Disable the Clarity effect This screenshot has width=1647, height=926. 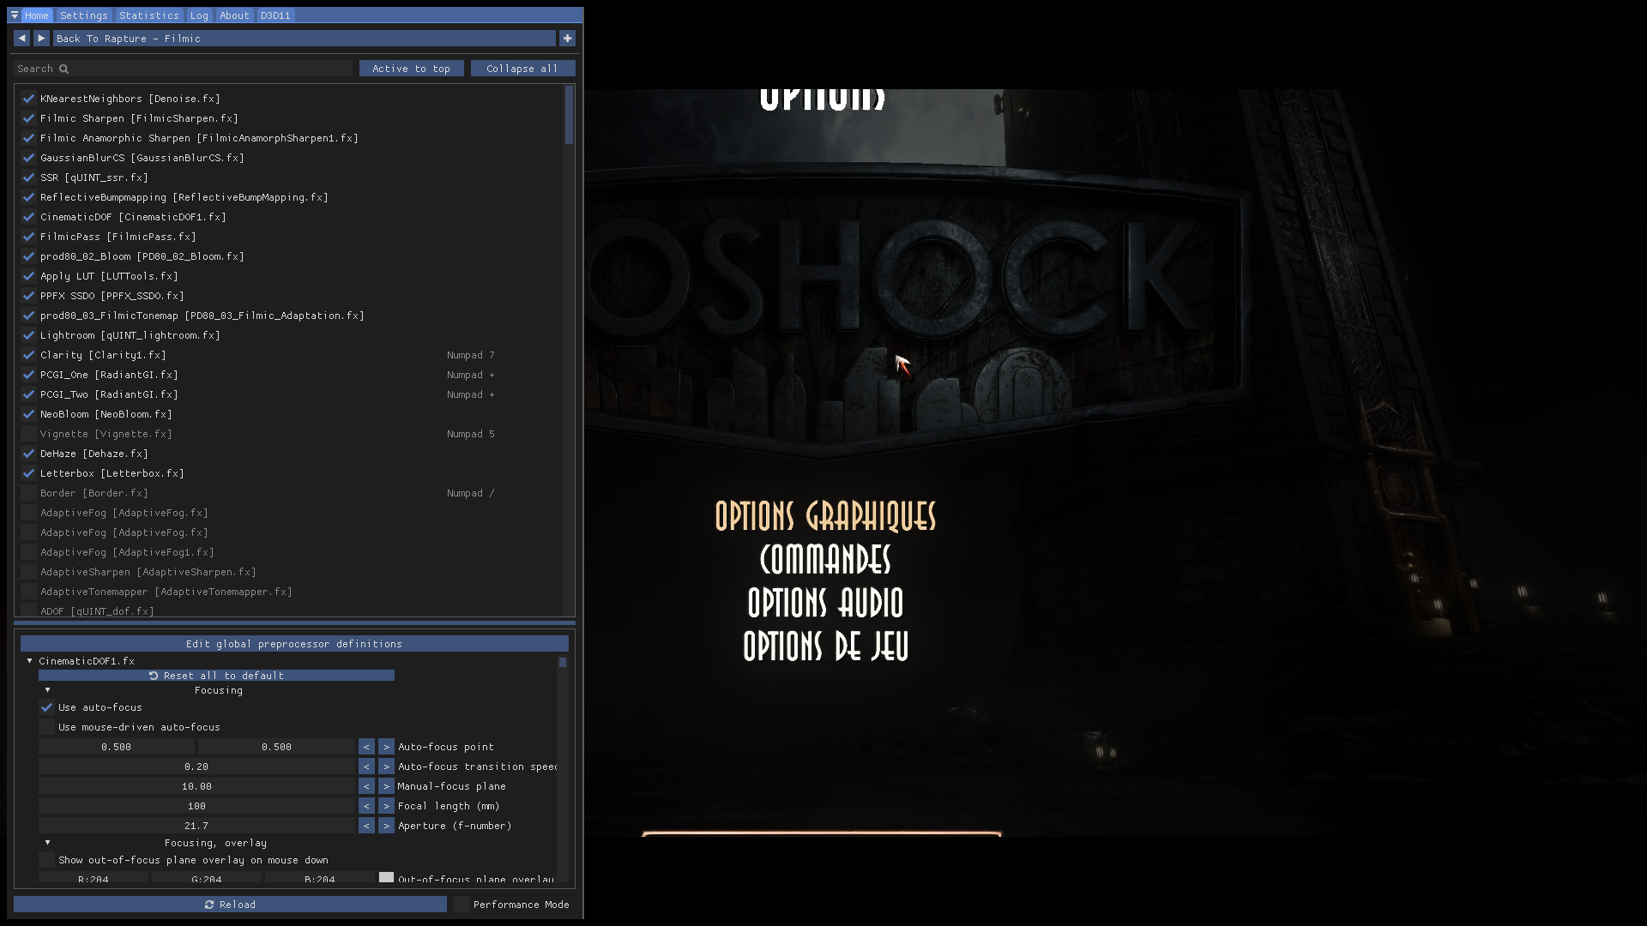27,355
